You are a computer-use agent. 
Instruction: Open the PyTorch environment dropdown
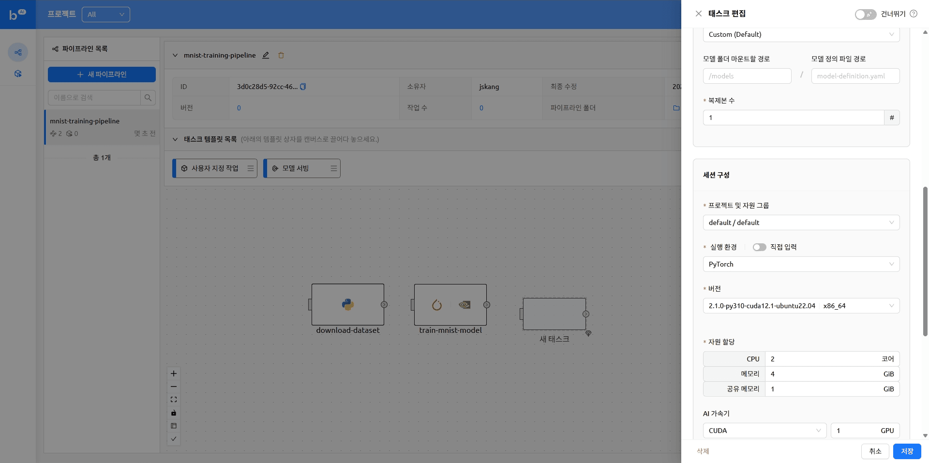tap(801, 264)
